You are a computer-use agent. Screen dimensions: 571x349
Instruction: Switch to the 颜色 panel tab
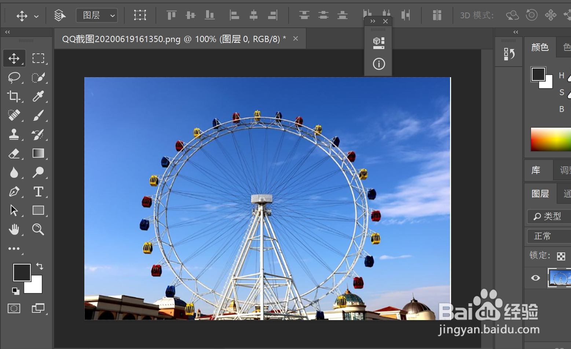pos(540,47)
